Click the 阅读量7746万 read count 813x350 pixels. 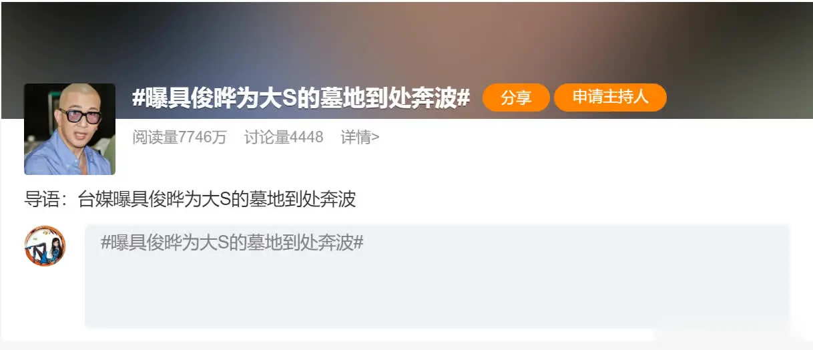(180, 138)
